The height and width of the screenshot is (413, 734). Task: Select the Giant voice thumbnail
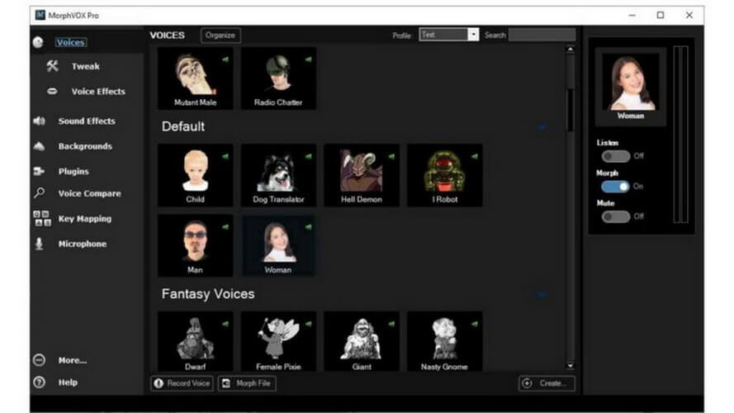click(362, 341)
